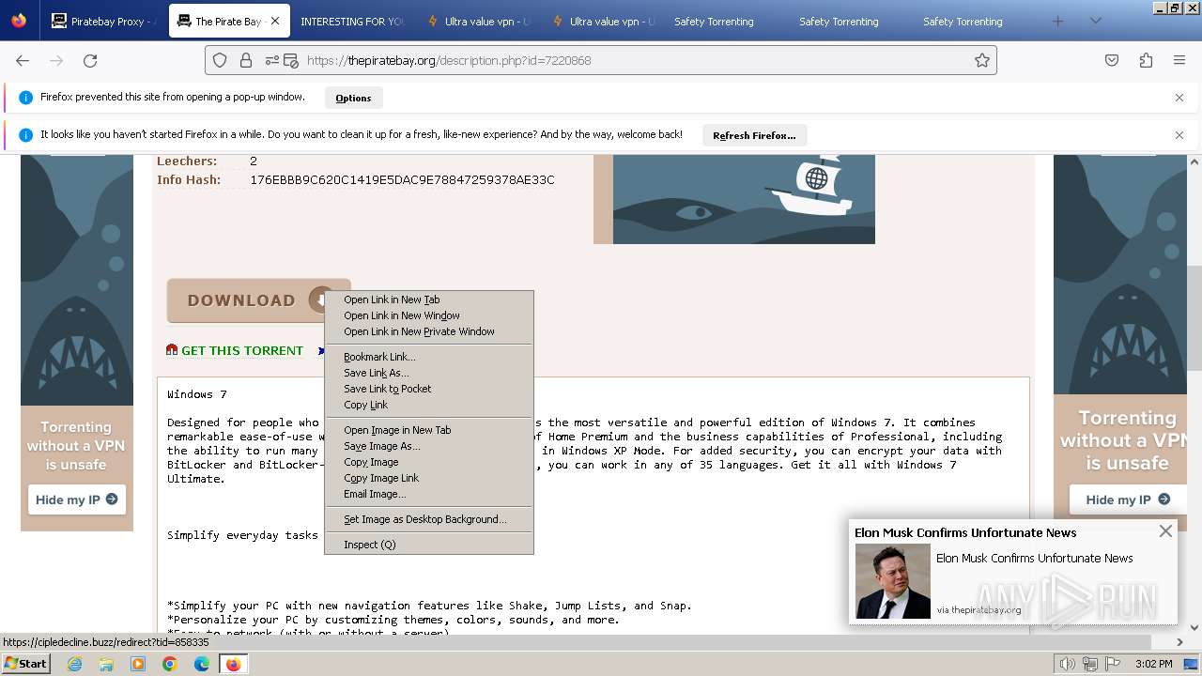Open Google Chrome from the taskbar
The image size is (1202, 676).
170,664
